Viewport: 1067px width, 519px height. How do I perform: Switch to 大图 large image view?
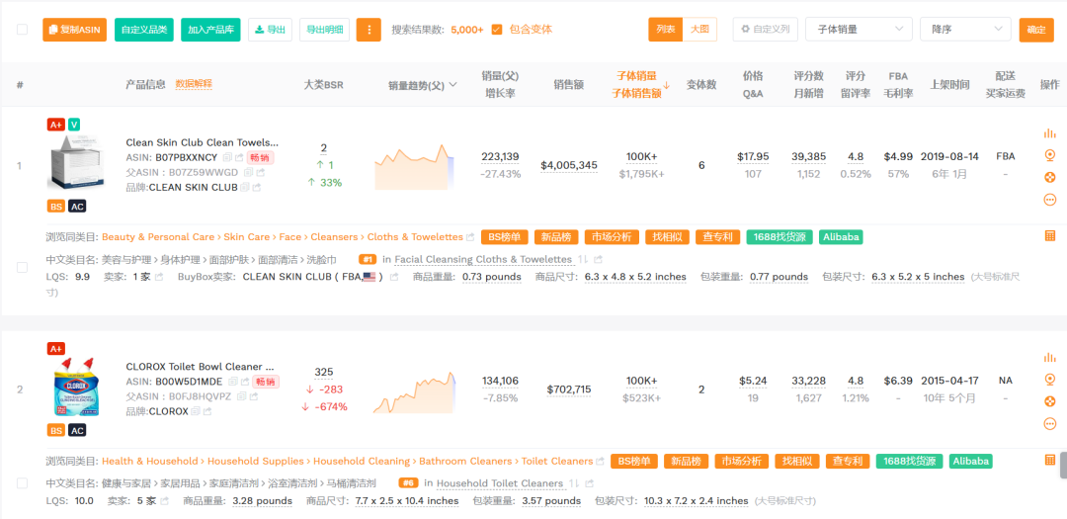699,30
